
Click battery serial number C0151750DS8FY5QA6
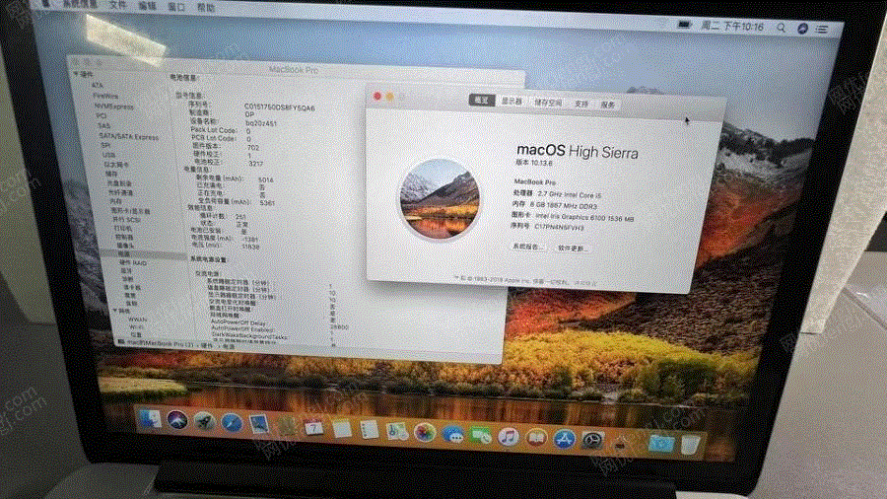(x=280, y=107)
